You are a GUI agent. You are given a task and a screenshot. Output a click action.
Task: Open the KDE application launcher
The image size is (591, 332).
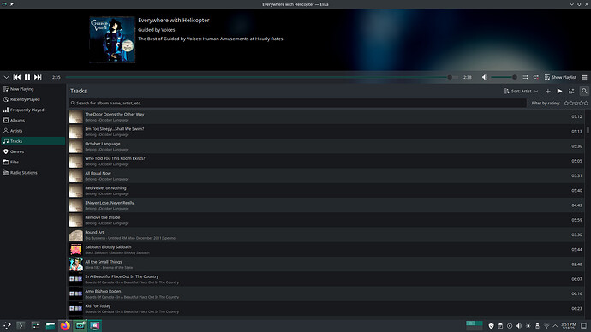(7, 326)
